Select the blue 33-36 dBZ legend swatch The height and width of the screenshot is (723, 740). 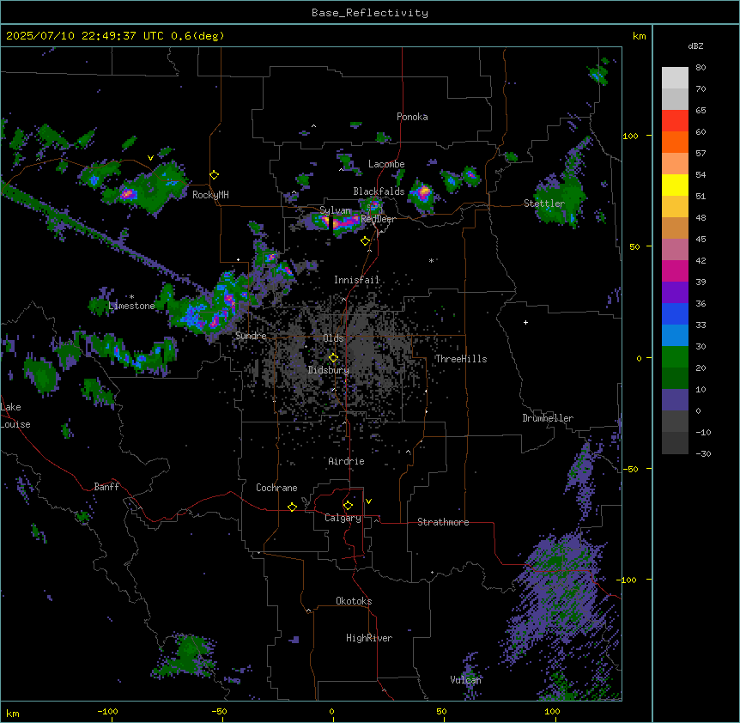coord(675,313)
